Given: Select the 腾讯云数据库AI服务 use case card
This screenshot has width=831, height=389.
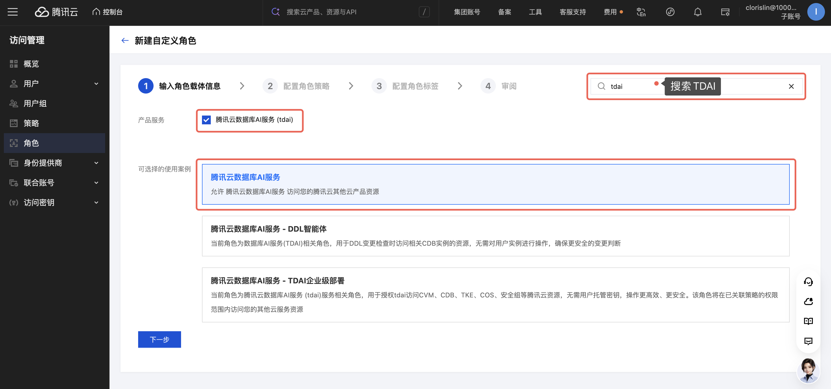Looking at the screenshot, I should click(496, 184).
